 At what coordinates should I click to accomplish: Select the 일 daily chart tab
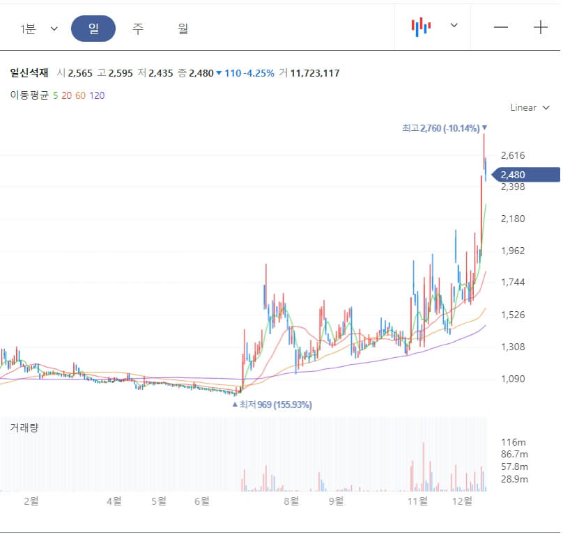tap(93, 29)
